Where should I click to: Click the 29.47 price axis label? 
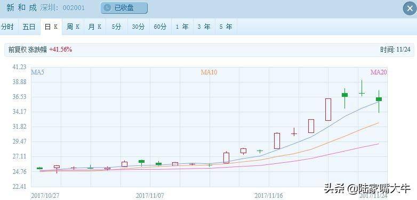click(x=19, y=141)
